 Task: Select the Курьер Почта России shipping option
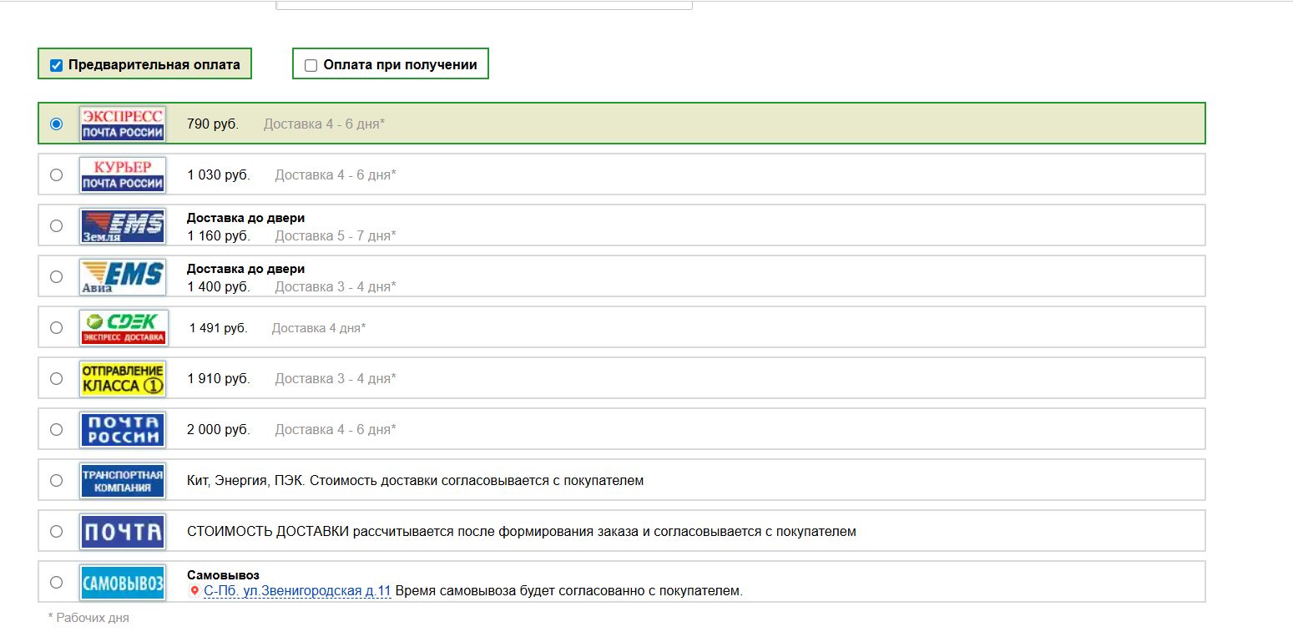[x=56, y=174]
